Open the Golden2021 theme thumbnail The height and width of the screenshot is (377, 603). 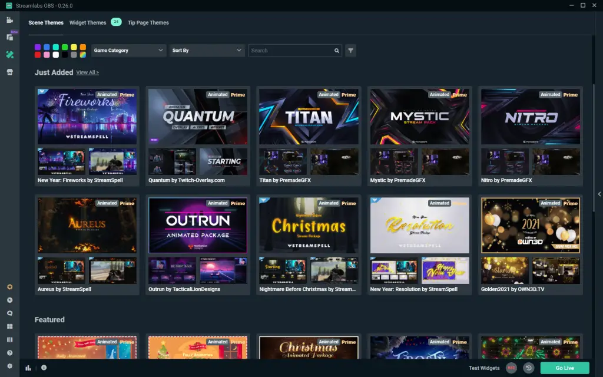531,225
